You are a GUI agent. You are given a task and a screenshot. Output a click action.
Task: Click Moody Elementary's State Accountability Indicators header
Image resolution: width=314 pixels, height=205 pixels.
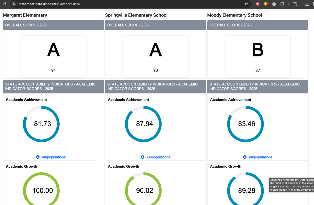[257, 86]
